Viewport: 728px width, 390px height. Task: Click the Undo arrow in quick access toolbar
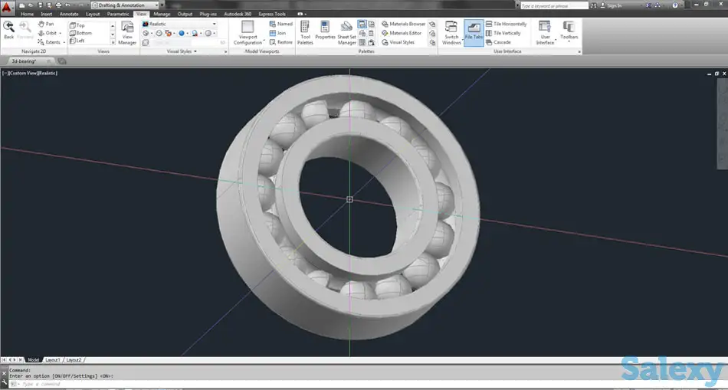tap(67, 5)
